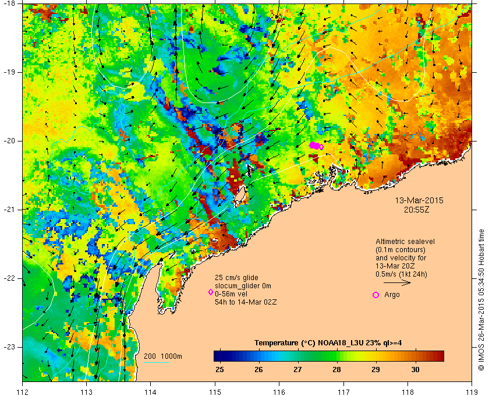Click the longitude axis label '112'
The height and width of the screenshot is (396, 489).
(x=23, y=392)
